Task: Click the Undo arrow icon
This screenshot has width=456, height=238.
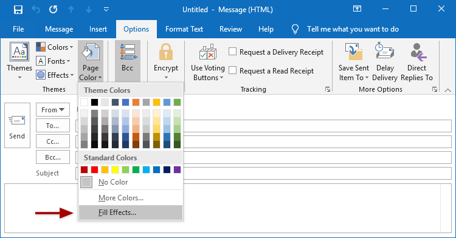Action: pos(36,10)
